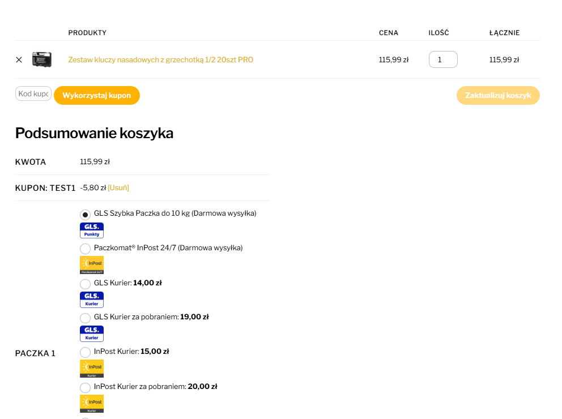Choose GLS Kurier za pobraniem option
The height and width of the screenshot is (419, 562).
tap(85, 318)
